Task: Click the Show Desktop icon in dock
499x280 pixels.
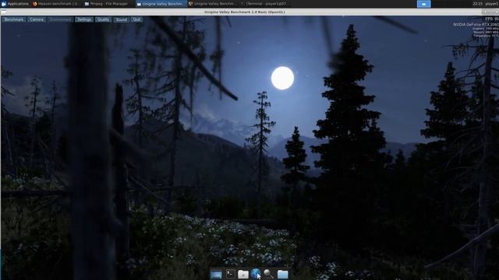Action: coord(216,274)
